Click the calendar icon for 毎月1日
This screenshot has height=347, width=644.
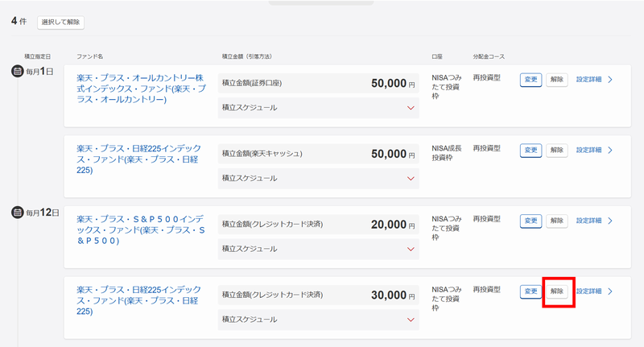(17, 72)
